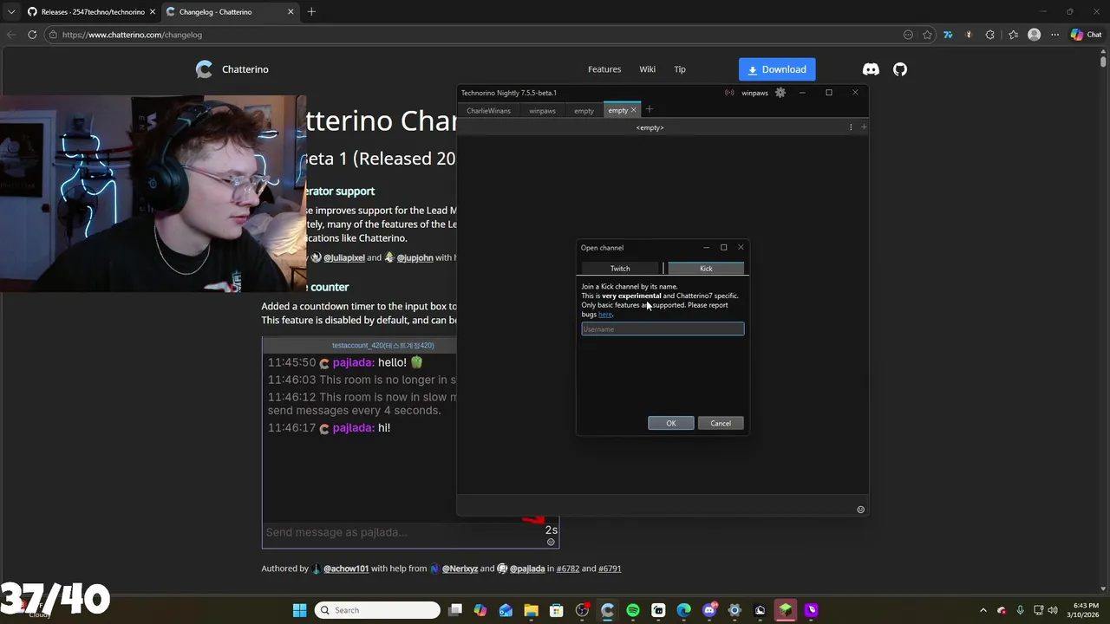
Task: Select the Kick tab in Open channel dialog
Action: pyautogui.click(x=706, y=269)
